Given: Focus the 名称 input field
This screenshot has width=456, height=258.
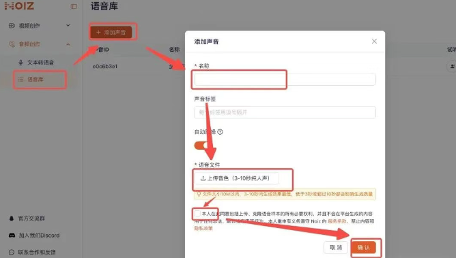Looking at the screenshot, I should click(285, 80).
